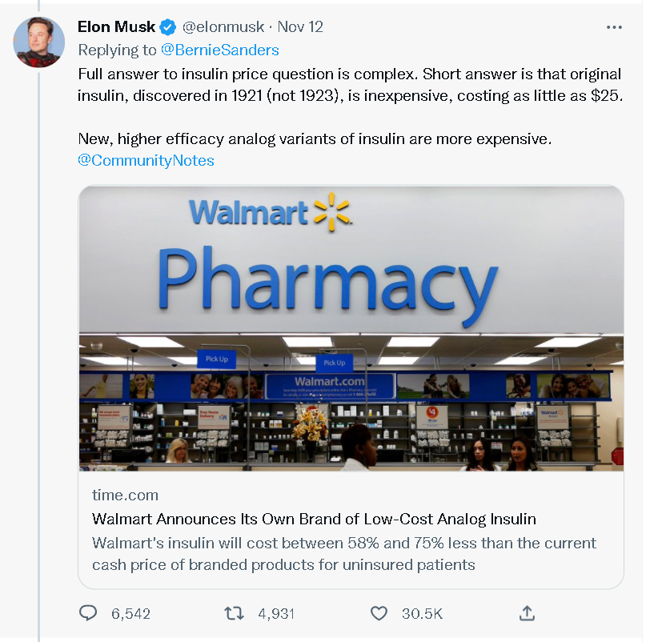This screenshot has width=670, height=642.
Task: Click the 30.5K likes count
Action: (422, 614)
